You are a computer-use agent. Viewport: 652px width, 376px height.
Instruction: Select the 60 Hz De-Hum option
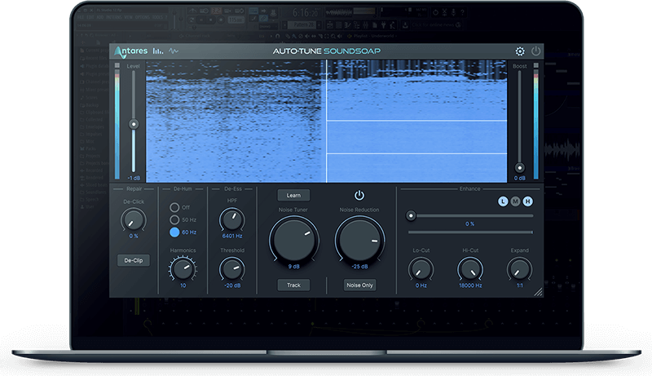(174, 232)
